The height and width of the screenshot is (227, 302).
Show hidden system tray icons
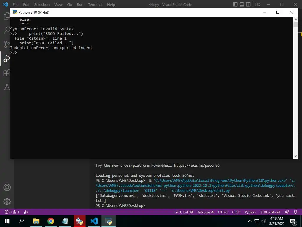click(x=250, y=221)
